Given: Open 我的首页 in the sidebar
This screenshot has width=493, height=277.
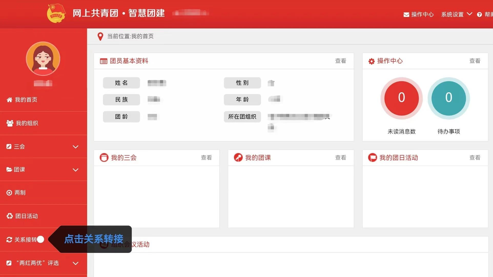Looking at the screenshot, I should coord(26,100).
